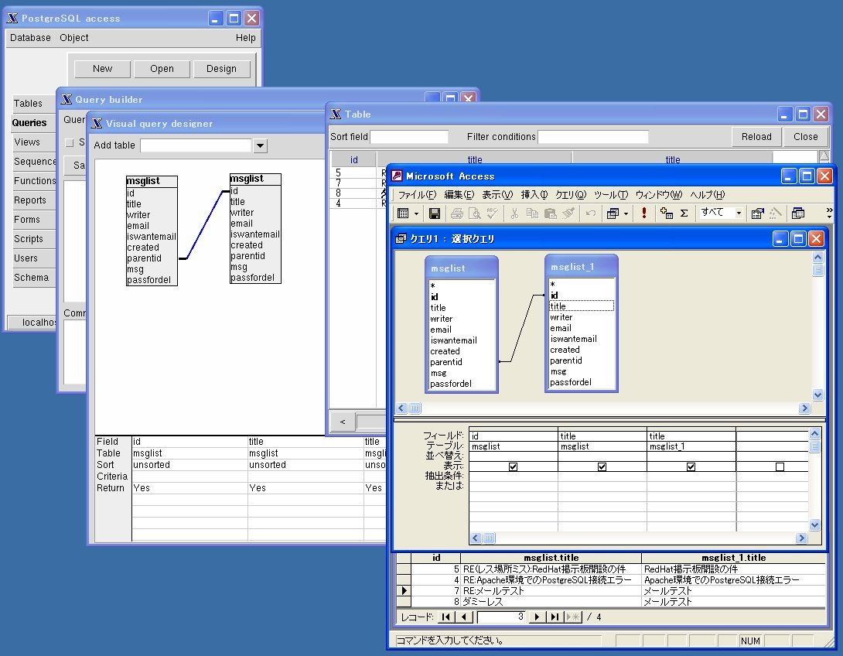
Task: Open the Add table combo box arrow
Action: click(260, 145)
